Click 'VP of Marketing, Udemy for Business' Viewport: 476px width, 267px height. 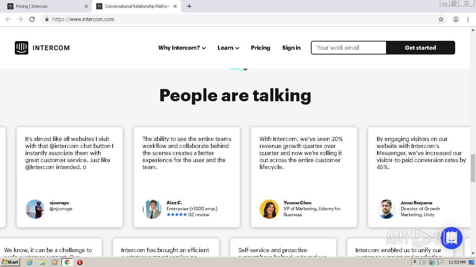click(312, 212)
